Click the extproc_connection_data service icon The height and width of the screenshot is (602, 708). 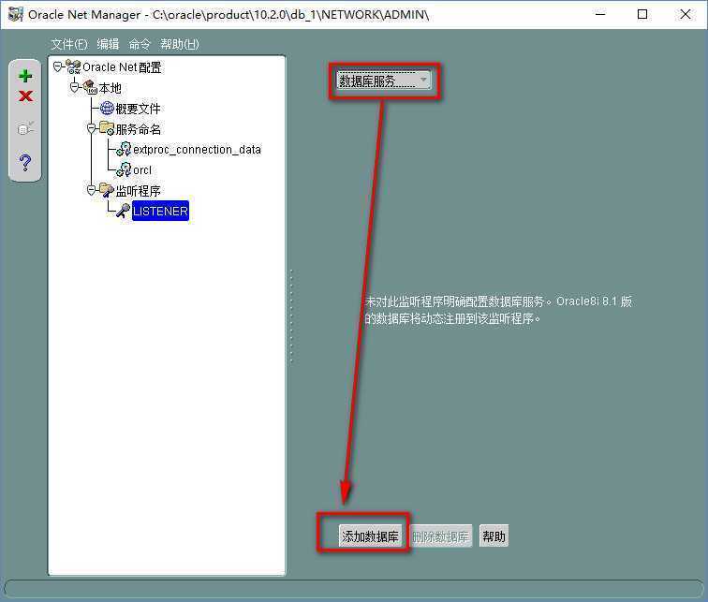click(124, 150)
